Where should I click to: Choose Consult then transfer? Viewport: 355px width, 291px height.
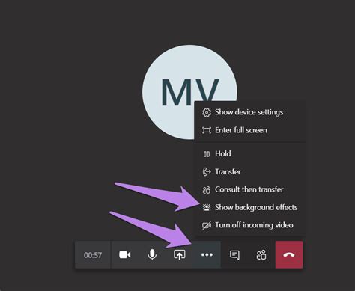coord(250,189)
